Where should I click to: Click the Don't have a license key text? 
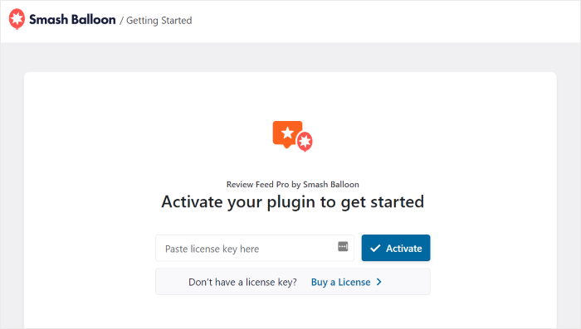point(242,283)
